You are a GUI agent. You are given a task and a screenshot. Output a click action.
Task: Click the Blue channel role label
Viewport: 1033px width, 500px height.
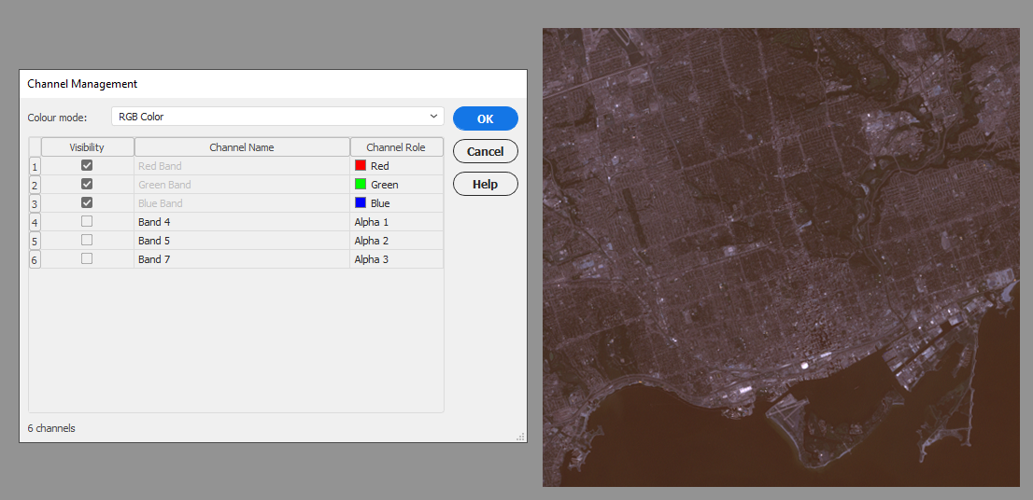coord(381,203)
